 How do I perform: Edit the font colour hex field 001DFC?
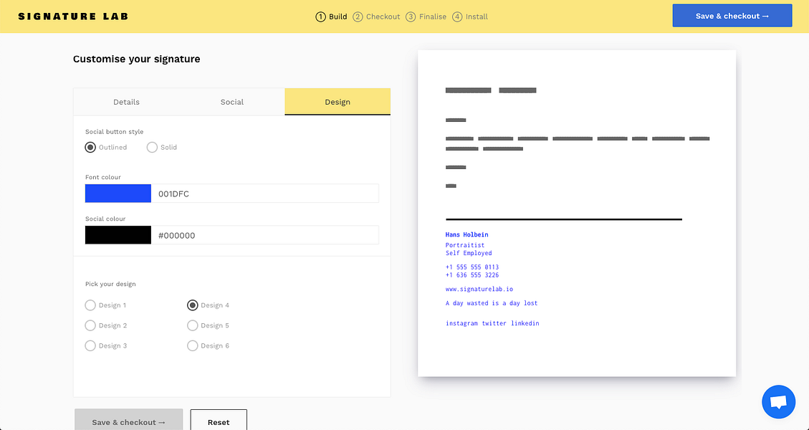(x=265, y=193)
